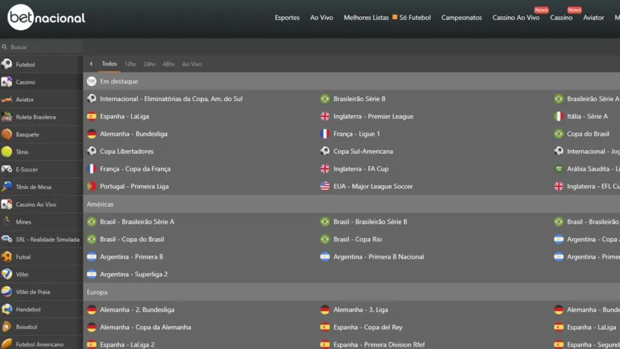The width and height of the screenshot is (620, 349).
Task: Select the Roleta Brasileira roulette icon
Action: coord(7,117)
